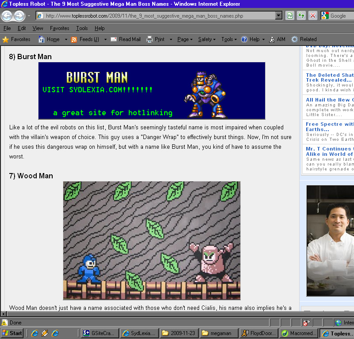Click the Burst Man banner image
Screen dimensions: 354x339
point(152,91)
